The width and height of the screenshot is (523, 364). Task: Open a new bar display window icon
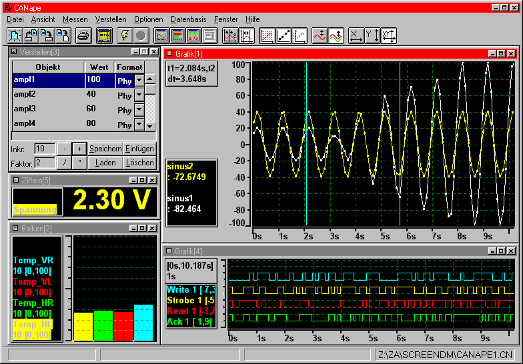coord(177,35)
